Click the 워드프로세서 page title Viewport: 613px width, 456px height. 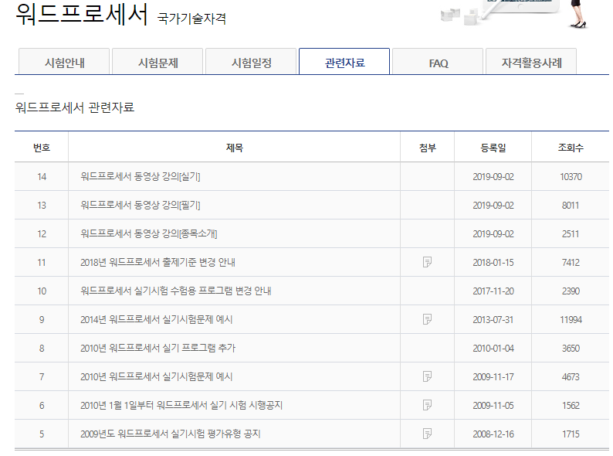[82, 14]
